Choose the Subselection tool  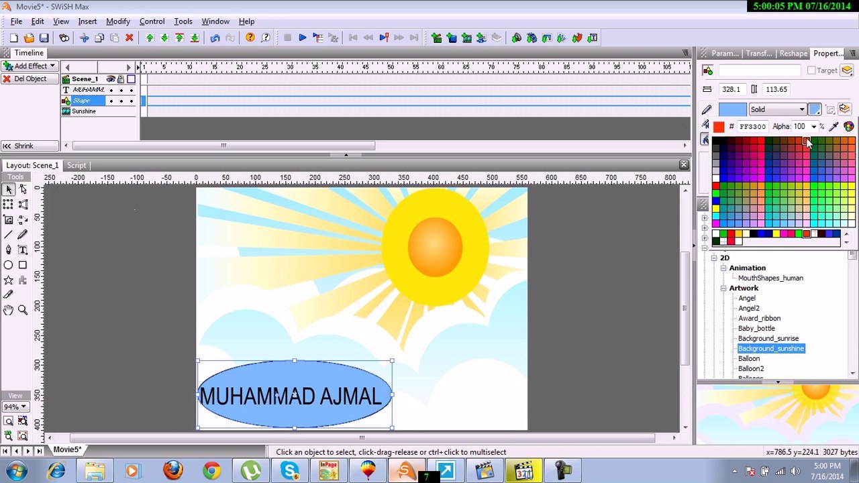[x=23, y=190]
